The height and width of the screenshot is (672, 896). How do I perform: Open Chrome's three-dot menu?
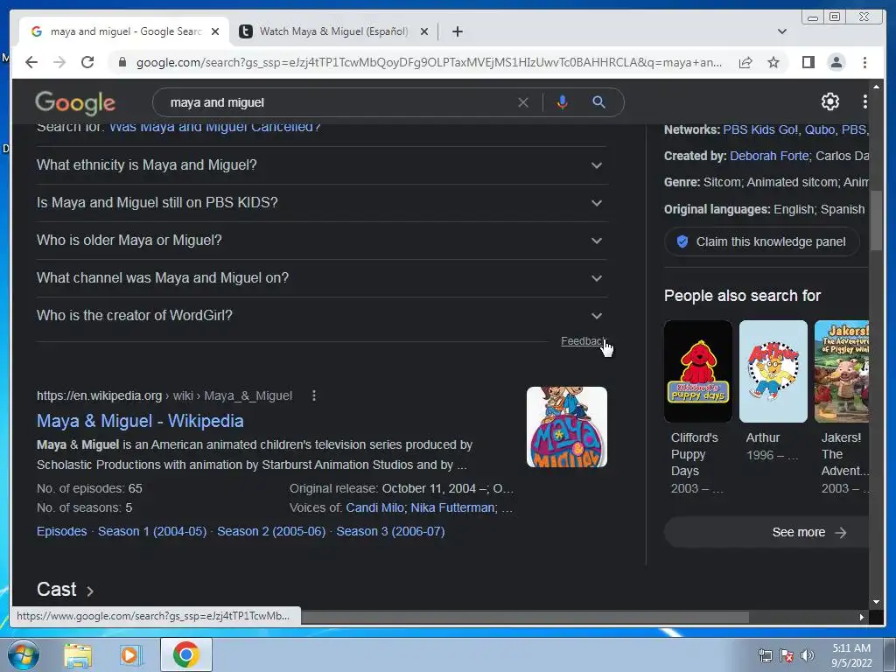(864, 62)
